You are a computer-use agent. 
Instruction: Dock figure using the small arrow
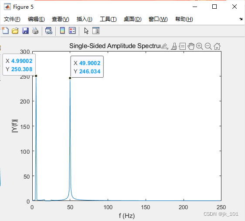click(241, 19)
